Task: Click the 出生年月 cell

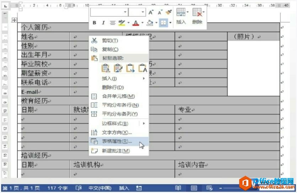Action: (x=44, y=55)
